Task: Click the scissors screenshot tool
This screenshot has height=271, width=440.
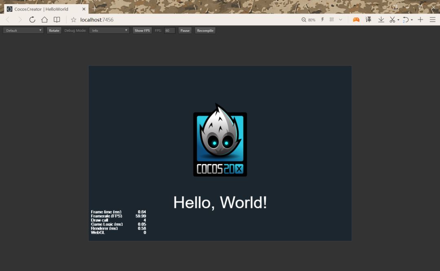Action: (x=392, y=20)
